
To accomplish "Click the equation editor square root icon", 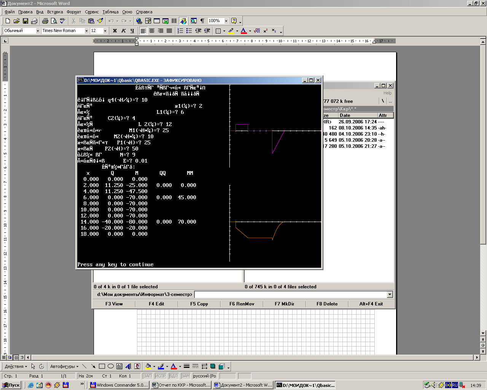I will (257, 31).
